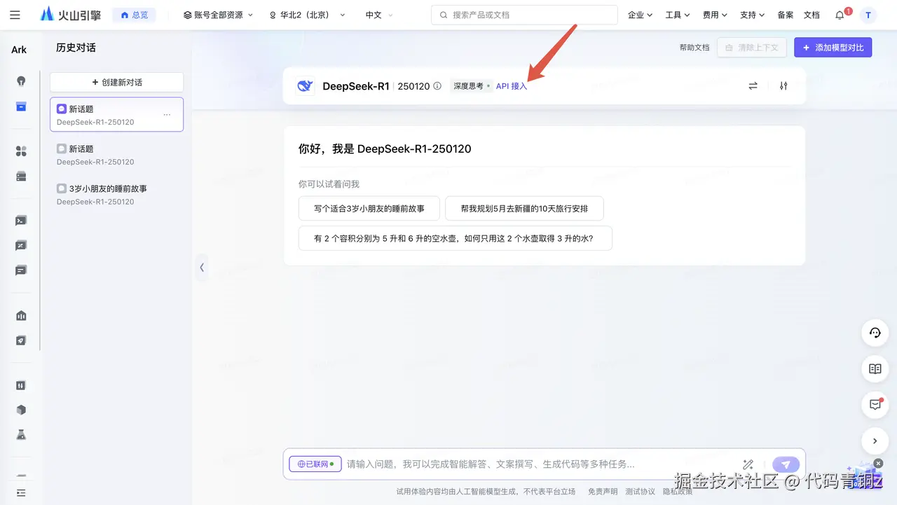The height and width of the screenshot is (505, 897).
Task: Choose the 写个适合3岁小朋友的睡前故事 suggestion
Action: [x=369, y=209]
